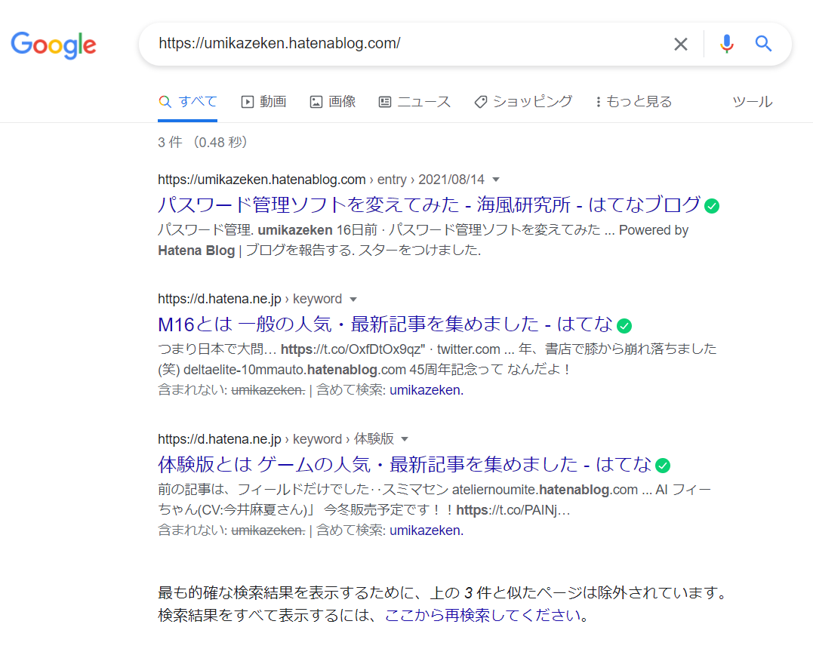Click umikazeken 含めて検索 link under 体験版 result
Image resolution: width=813 pixels, height=658 pixels.
click(x=427, y=530)
